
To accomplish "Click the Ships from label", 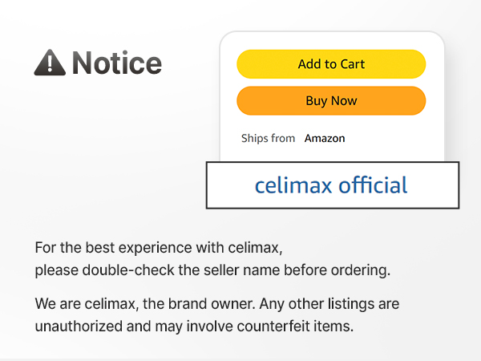I will (x=268, y=139).
